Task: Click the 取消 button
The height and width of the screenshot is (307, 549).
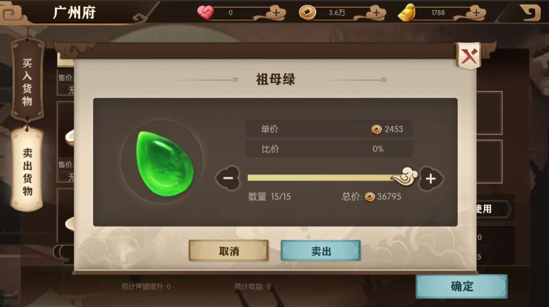Action: pos(229,251)
